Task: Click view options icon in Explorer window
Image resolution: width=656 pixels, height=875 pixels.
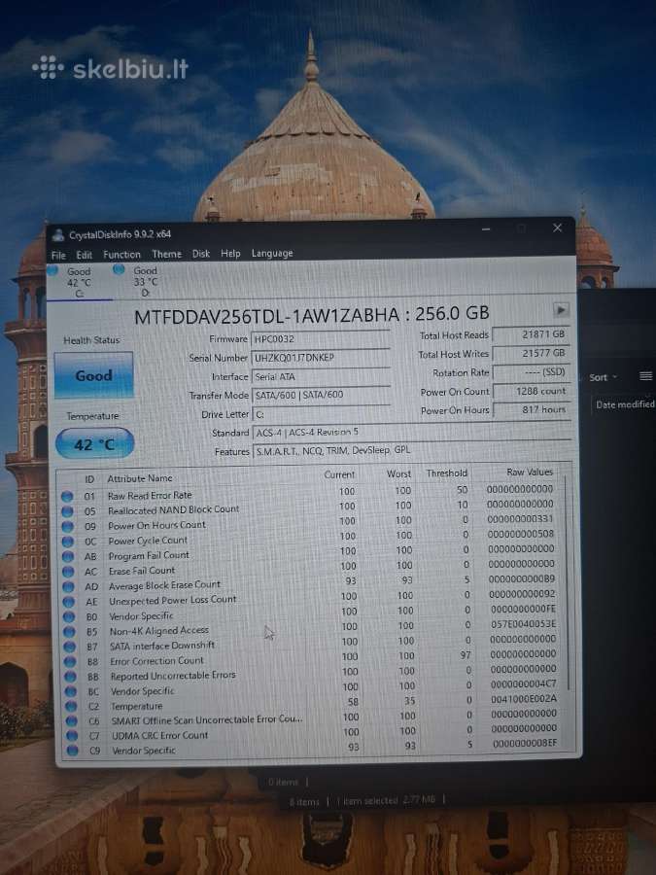Action: click(x=645, y=376)
